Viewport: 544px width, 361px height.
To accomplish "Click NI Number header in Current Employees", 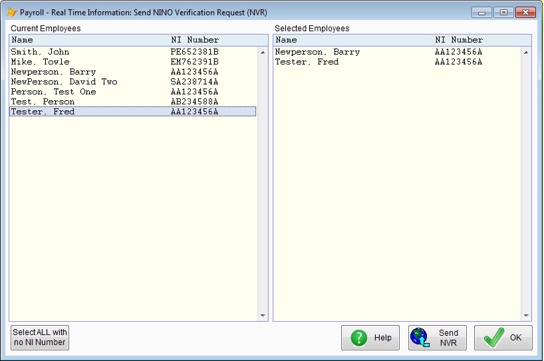I will pyautogui.click(x=195, y=40).
